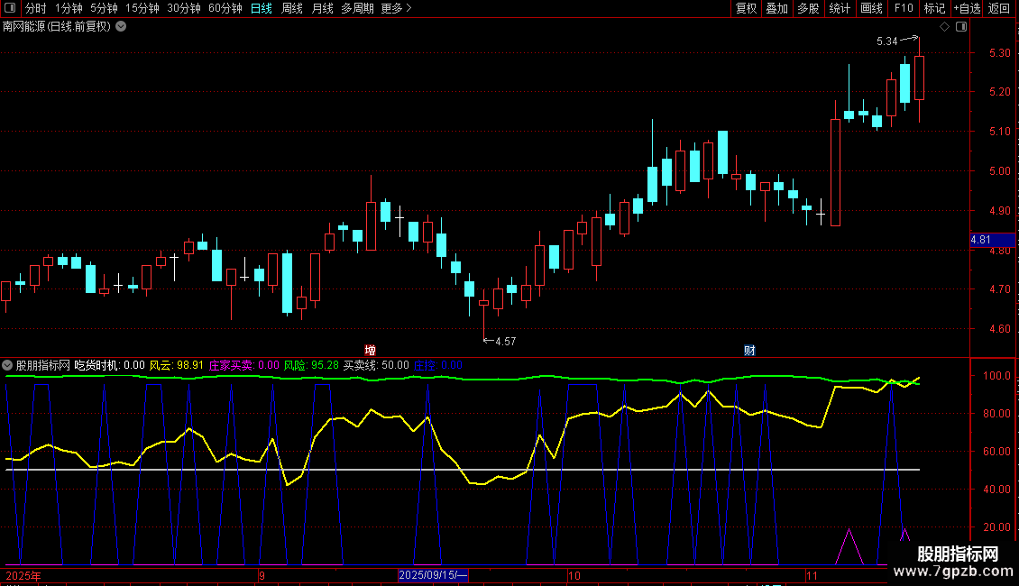Viewport: 1019px width, 586px height.
Task: Click the 风险: 95.28 indicator value
Action: pyautogui.click(x=311, y=365)
